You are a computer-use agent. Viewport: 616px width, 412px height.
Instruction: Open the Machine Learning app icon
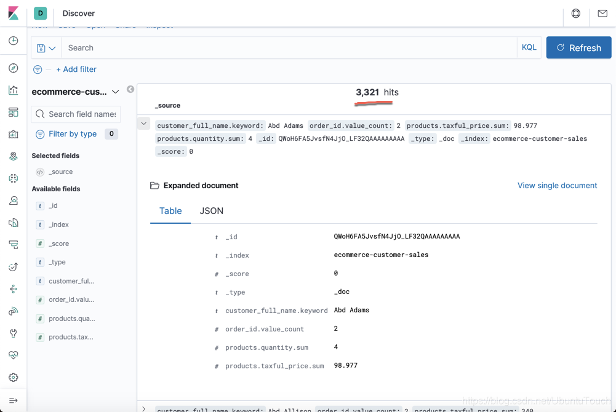point(13,178)
